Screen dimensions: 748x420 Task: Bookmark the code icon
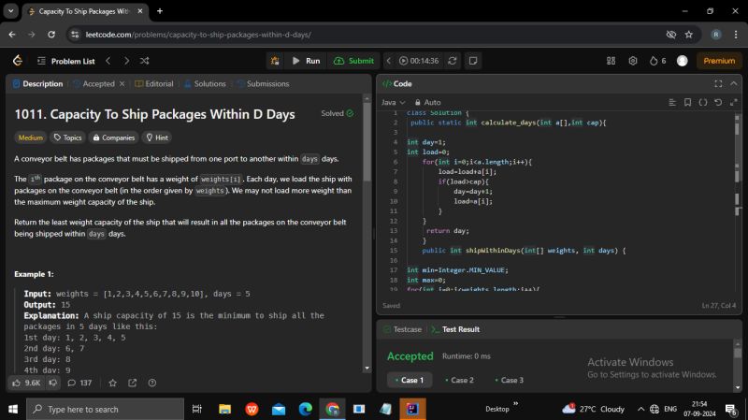coord(687,102)
